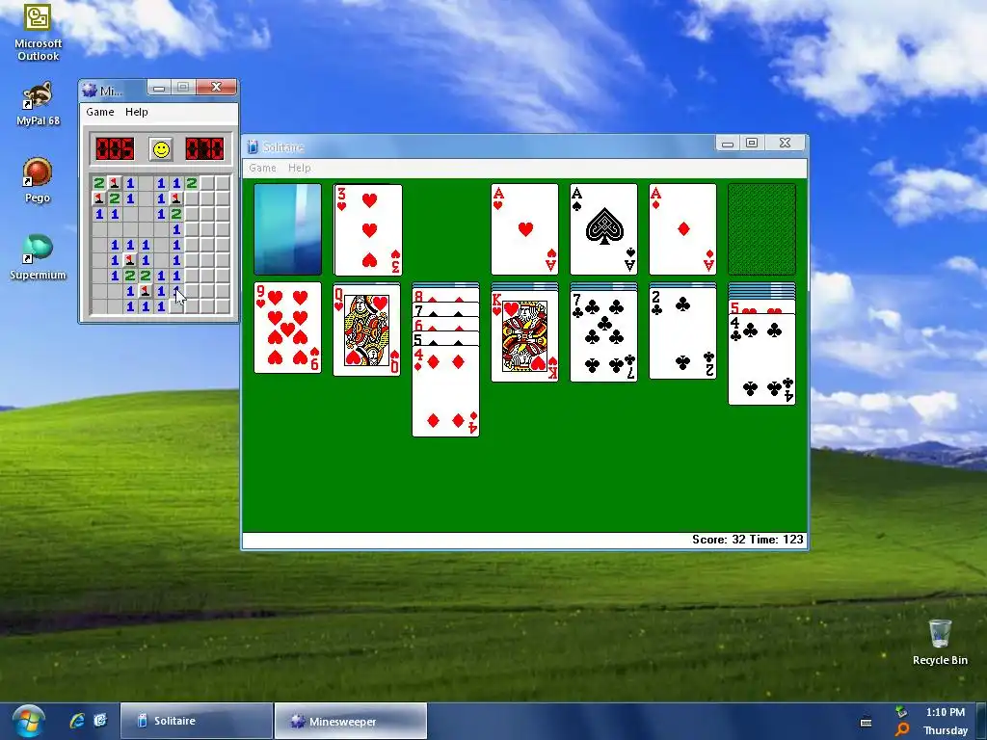
Task: Open the Help menu in Solitaire
Action: coord(300,168)
